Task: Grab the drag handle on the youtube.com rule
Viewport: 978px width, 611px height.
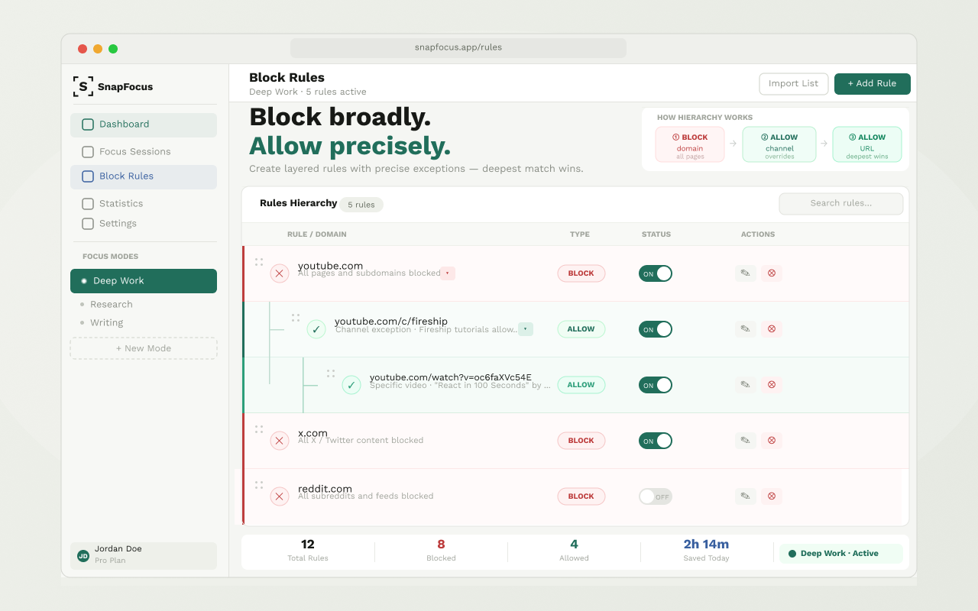Action: [259, 262]
